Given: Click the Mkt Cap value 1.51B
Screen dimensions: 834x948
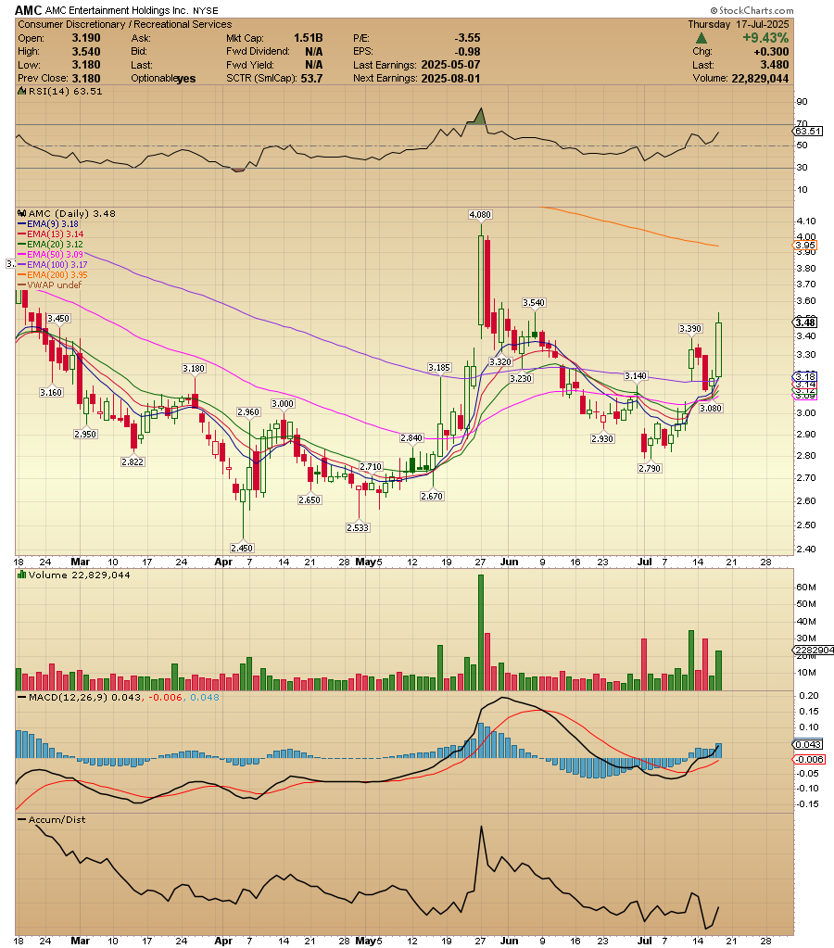Looking at the screenshot, I should pyautogui.click(x=308, y=37).
